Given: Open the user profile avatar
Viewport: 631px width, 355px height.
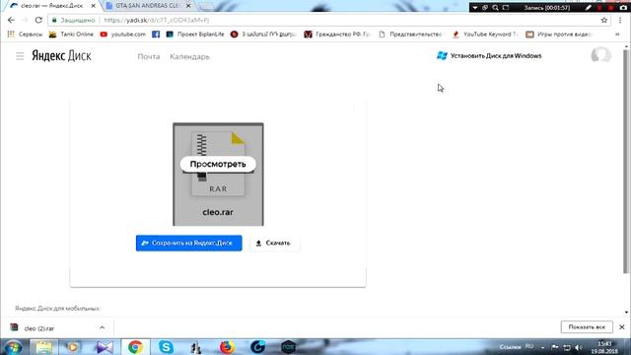Looking at the screenshot, I should (x=600, y=55).
